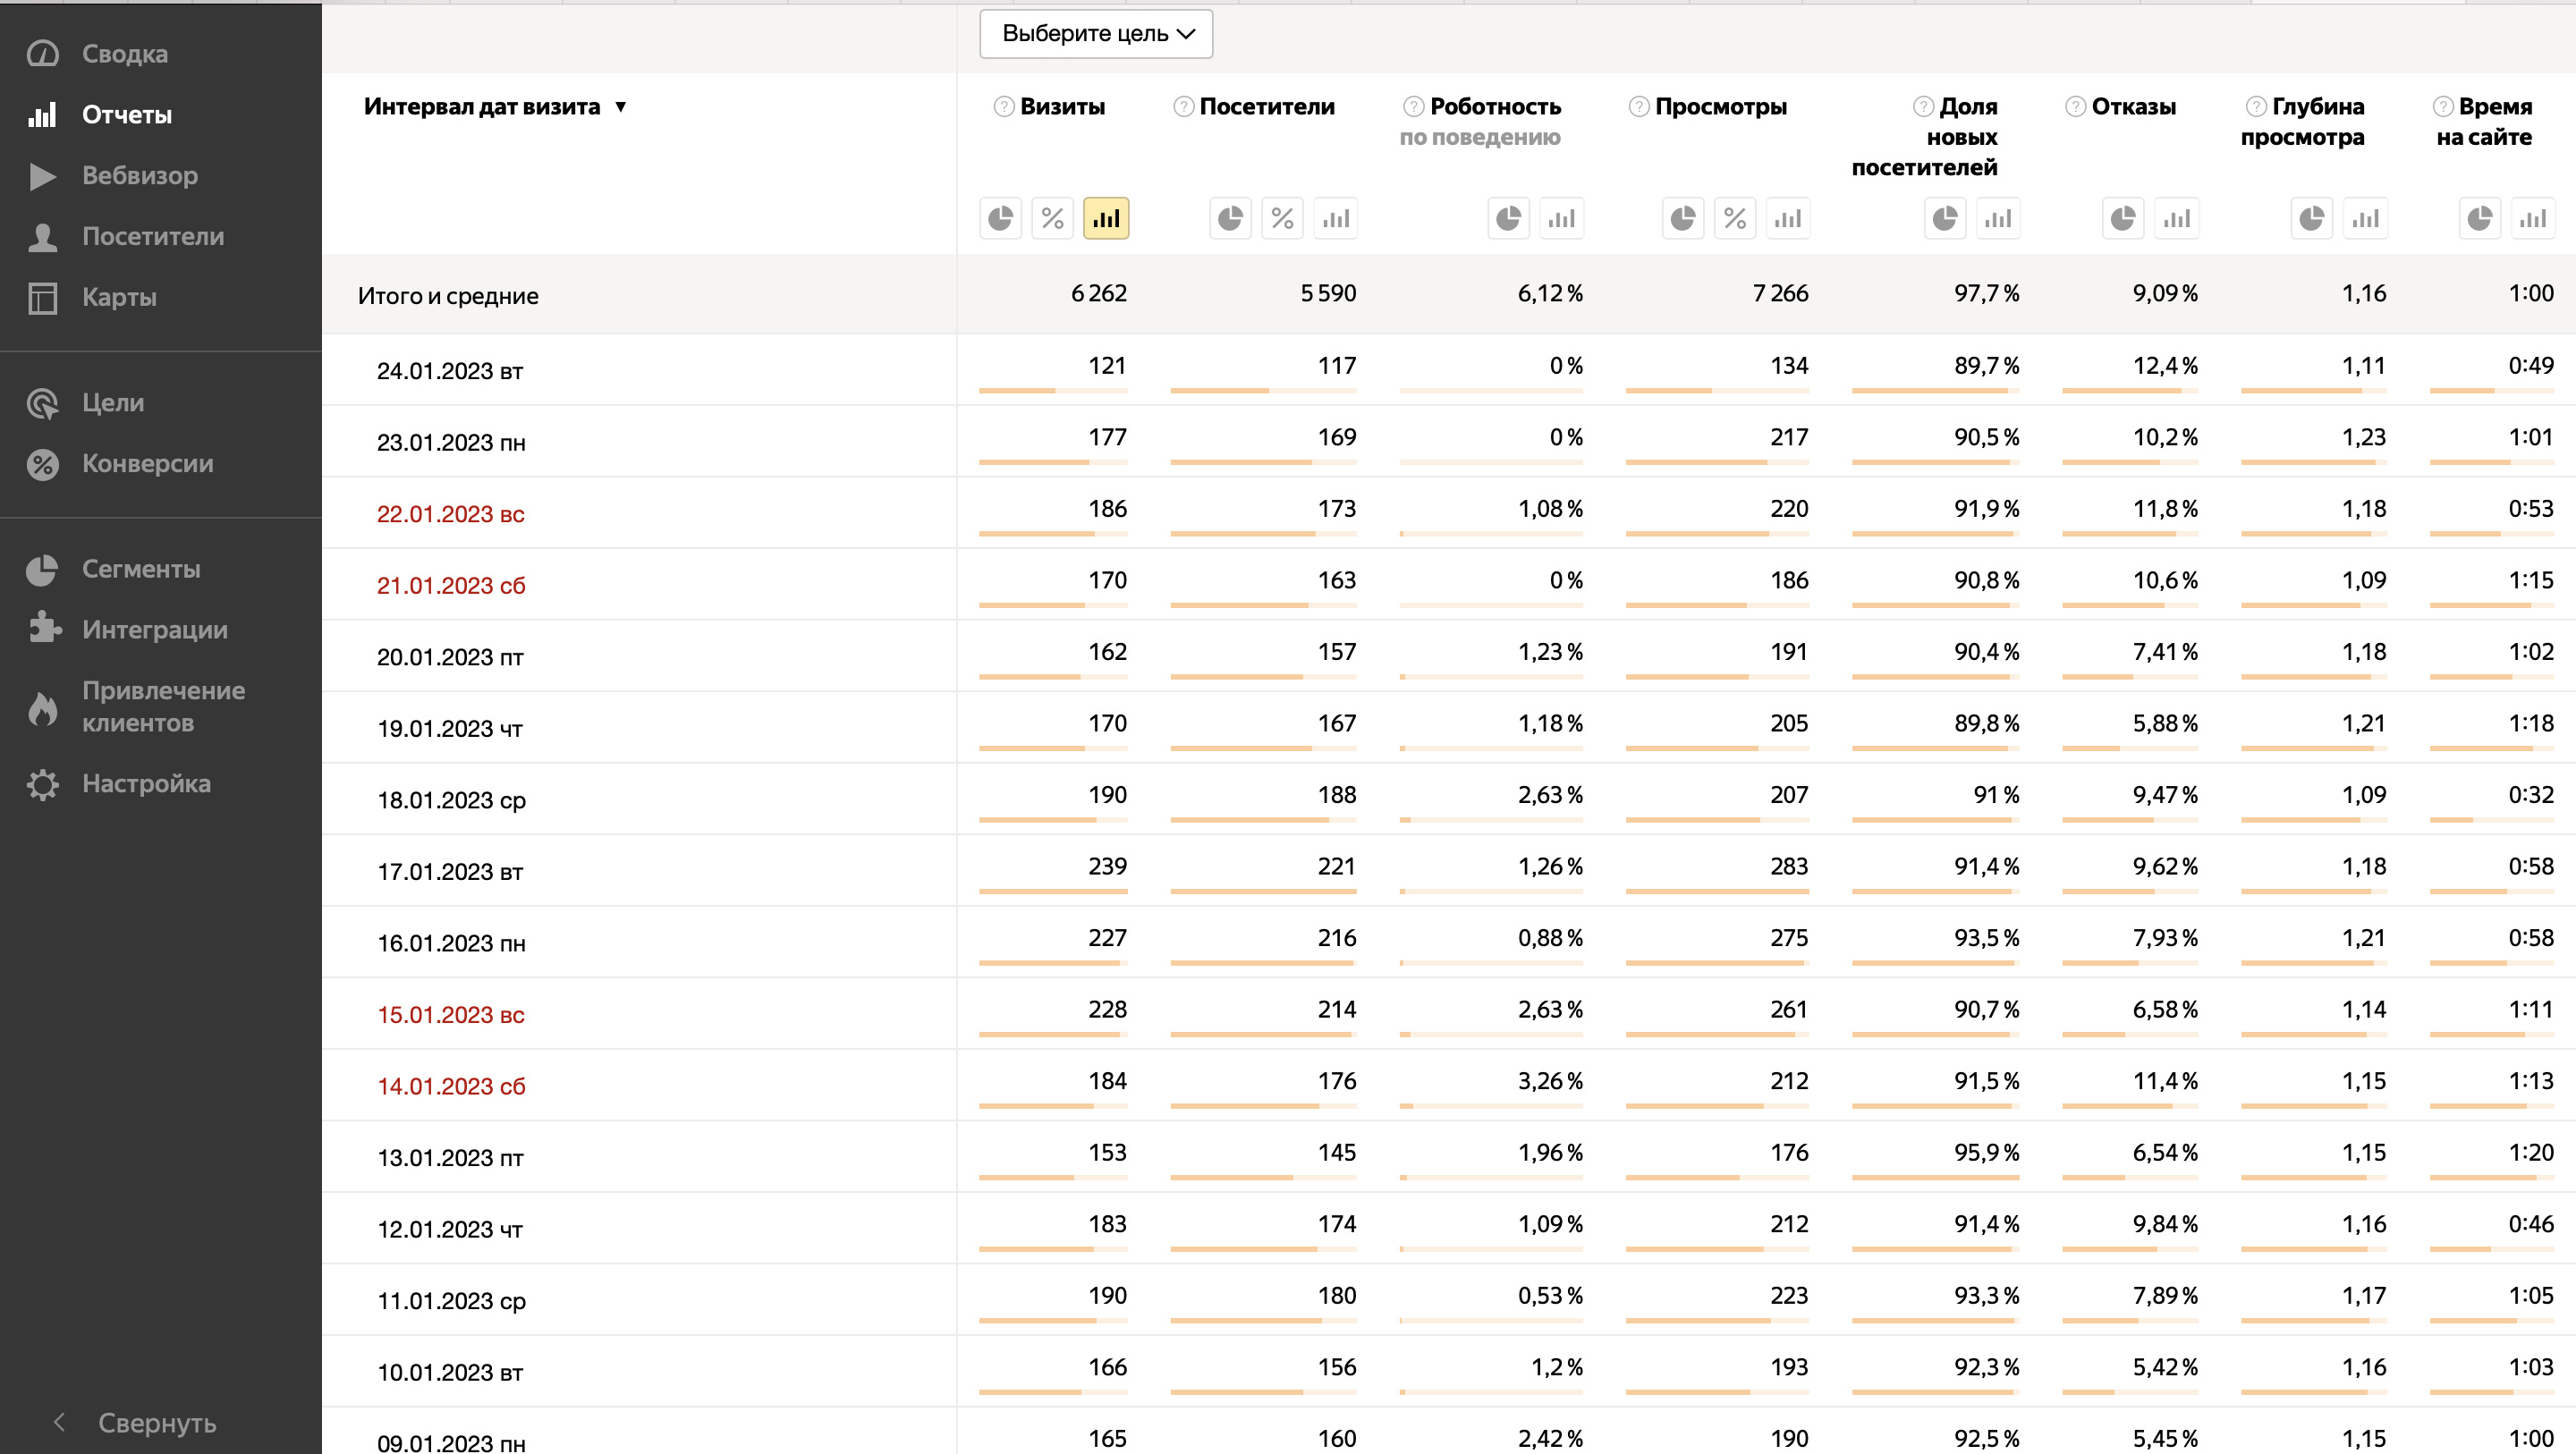The width and height of the screenshot is (2576, 1454).
Task: Select pie chart view for Роботность
Action: [x=1508, y=218]
